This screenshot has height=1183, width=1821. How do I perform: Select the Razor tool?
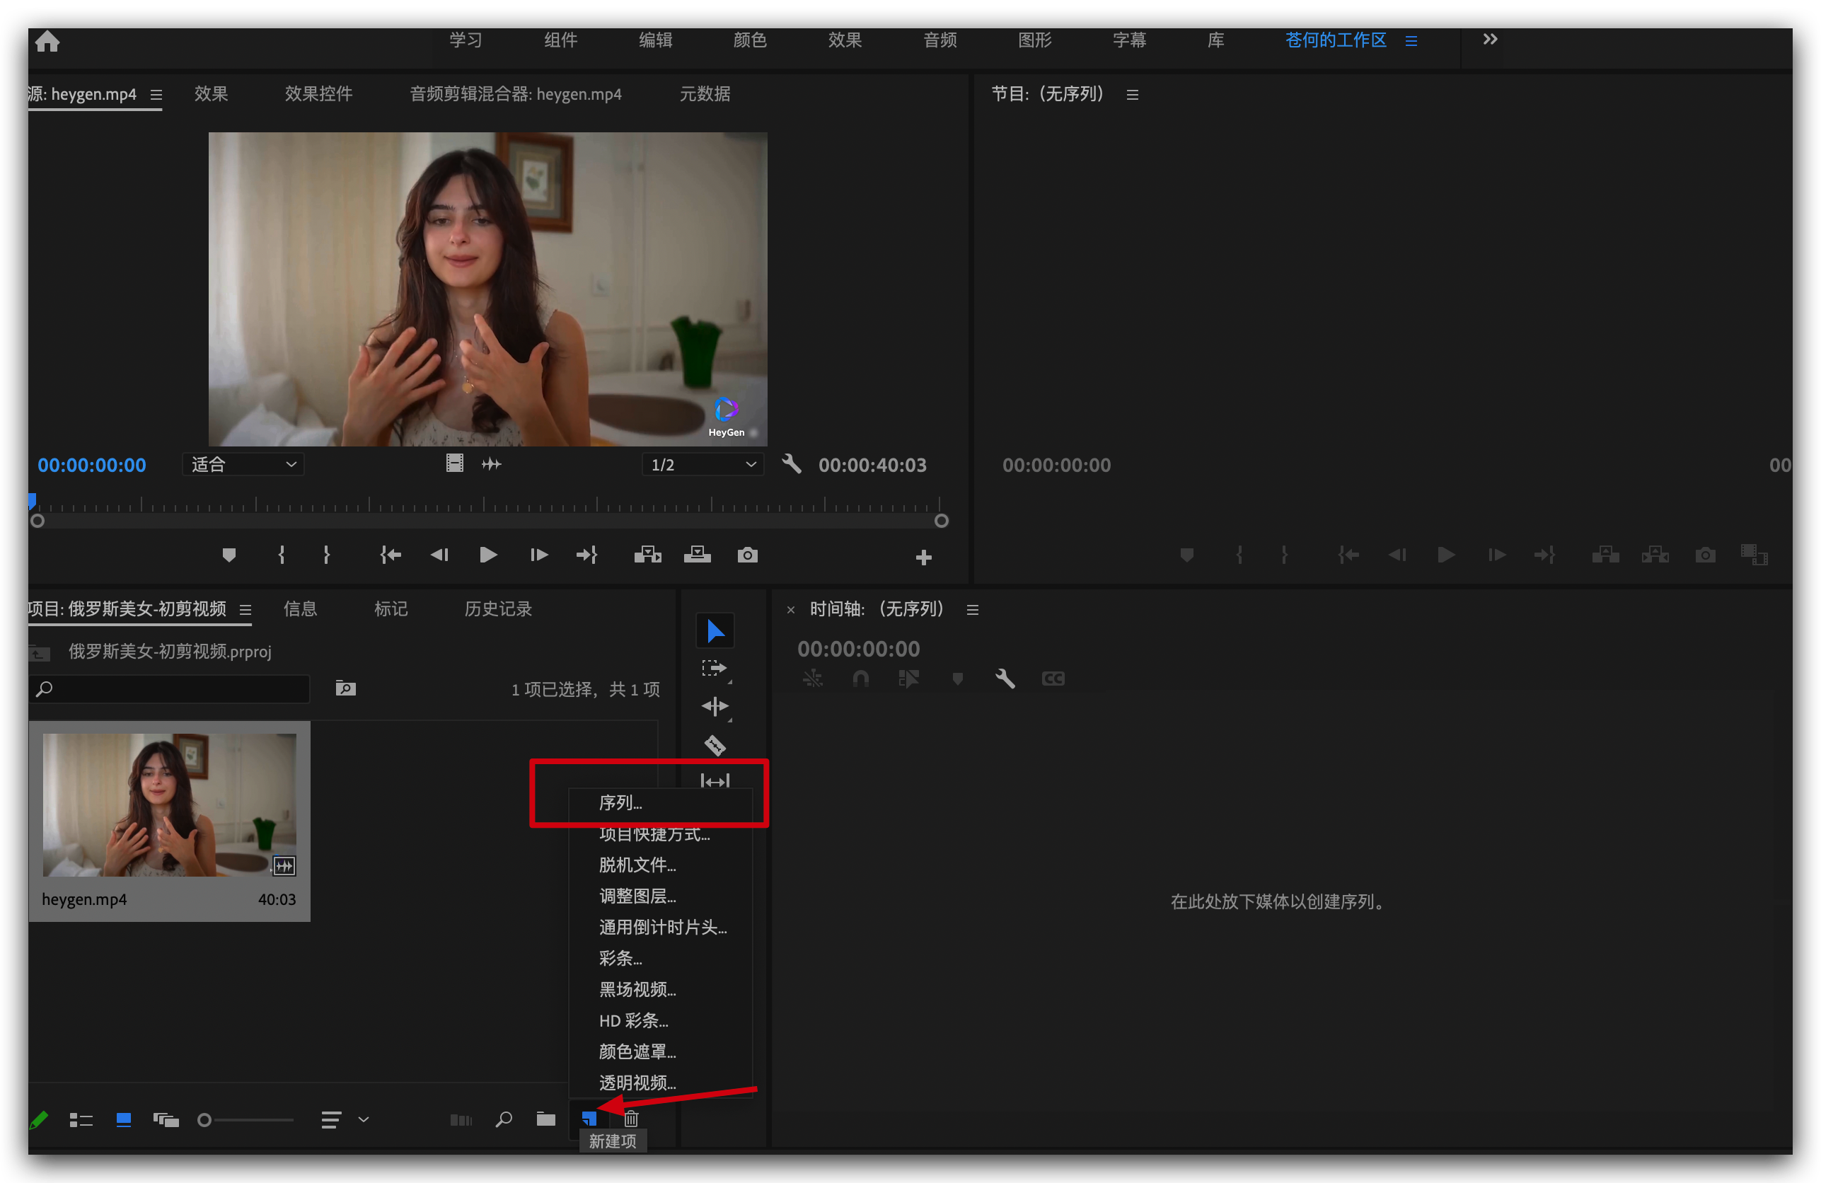tap(715, 744)
